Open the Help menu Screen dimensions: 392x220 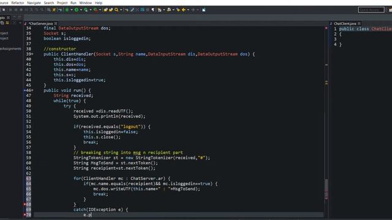pos(99,2)
